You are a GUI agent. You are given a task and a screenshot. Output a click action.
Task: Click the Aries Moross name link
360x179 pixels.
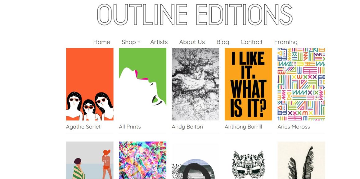pyautogui.click(x=294, y=127)
